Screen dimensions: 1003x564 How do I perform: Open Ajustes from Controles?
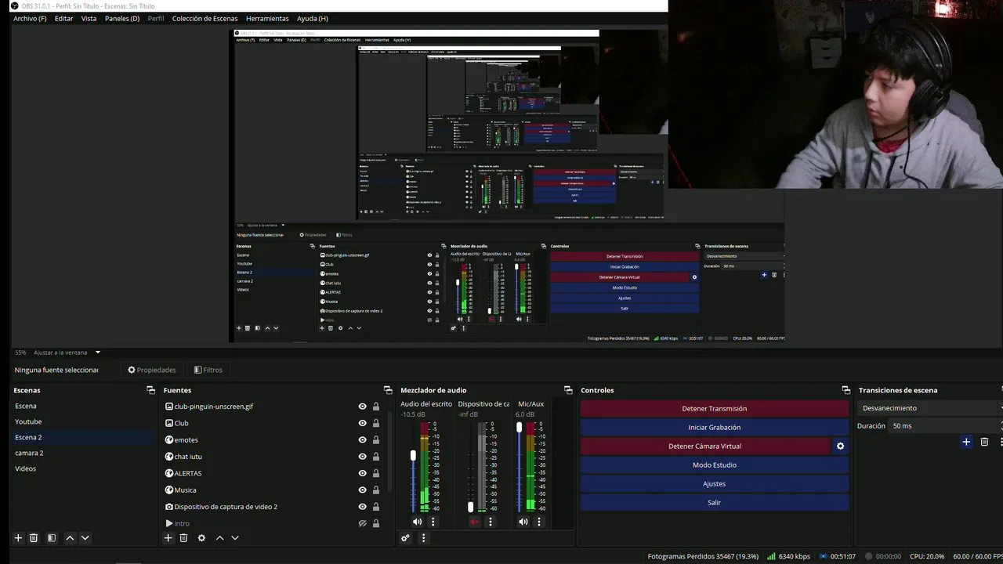coord(715,483)
